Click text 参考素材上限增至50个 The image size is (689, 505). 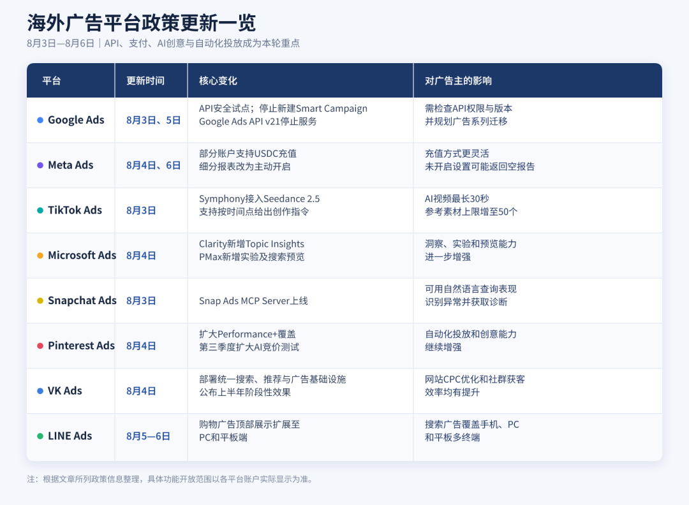pos(471,212)
